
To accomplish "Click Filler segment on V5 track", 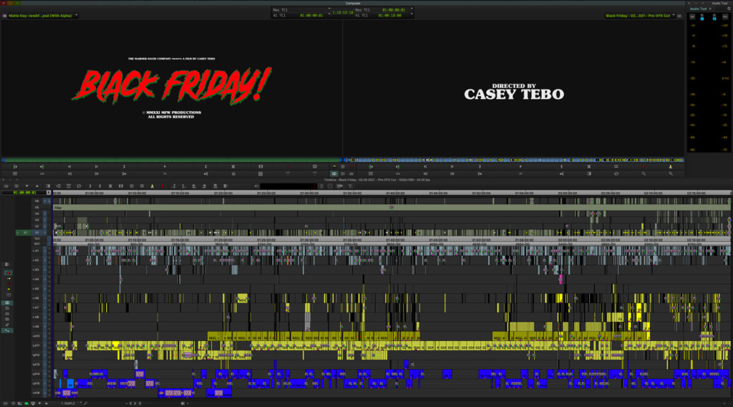I will (392, 207).
